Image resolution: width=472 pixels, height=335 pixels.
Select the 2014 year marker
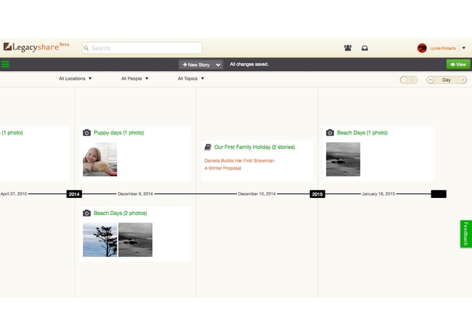point(74,194)
